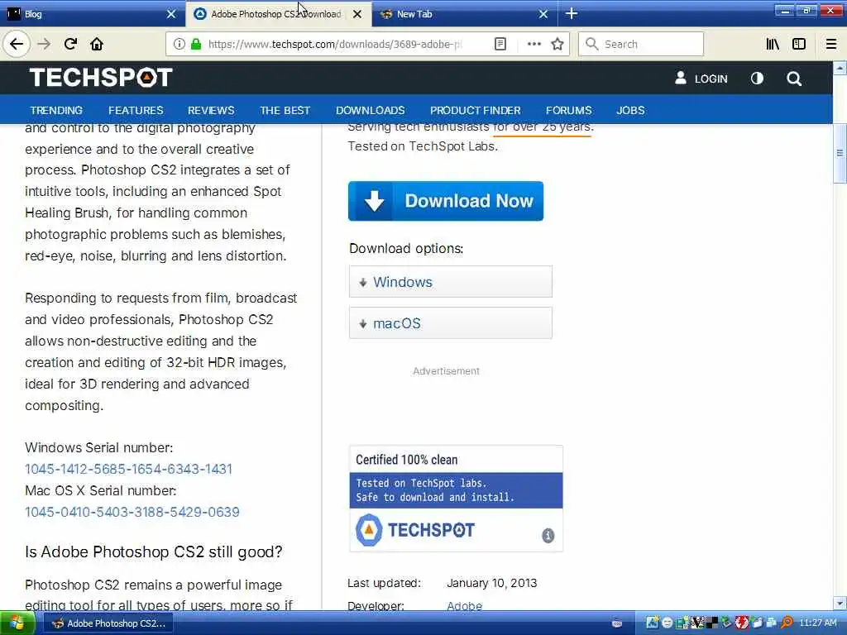Expand the macOS download option

point(451,323)
